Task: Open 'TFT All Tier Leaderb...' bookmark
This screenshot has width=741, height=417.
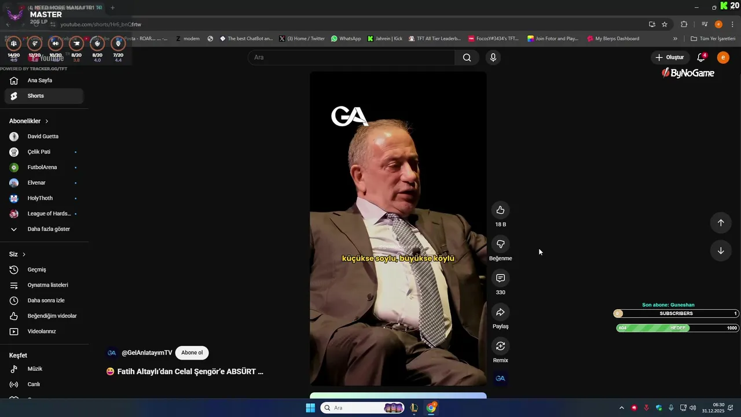Action: (435, 39)
